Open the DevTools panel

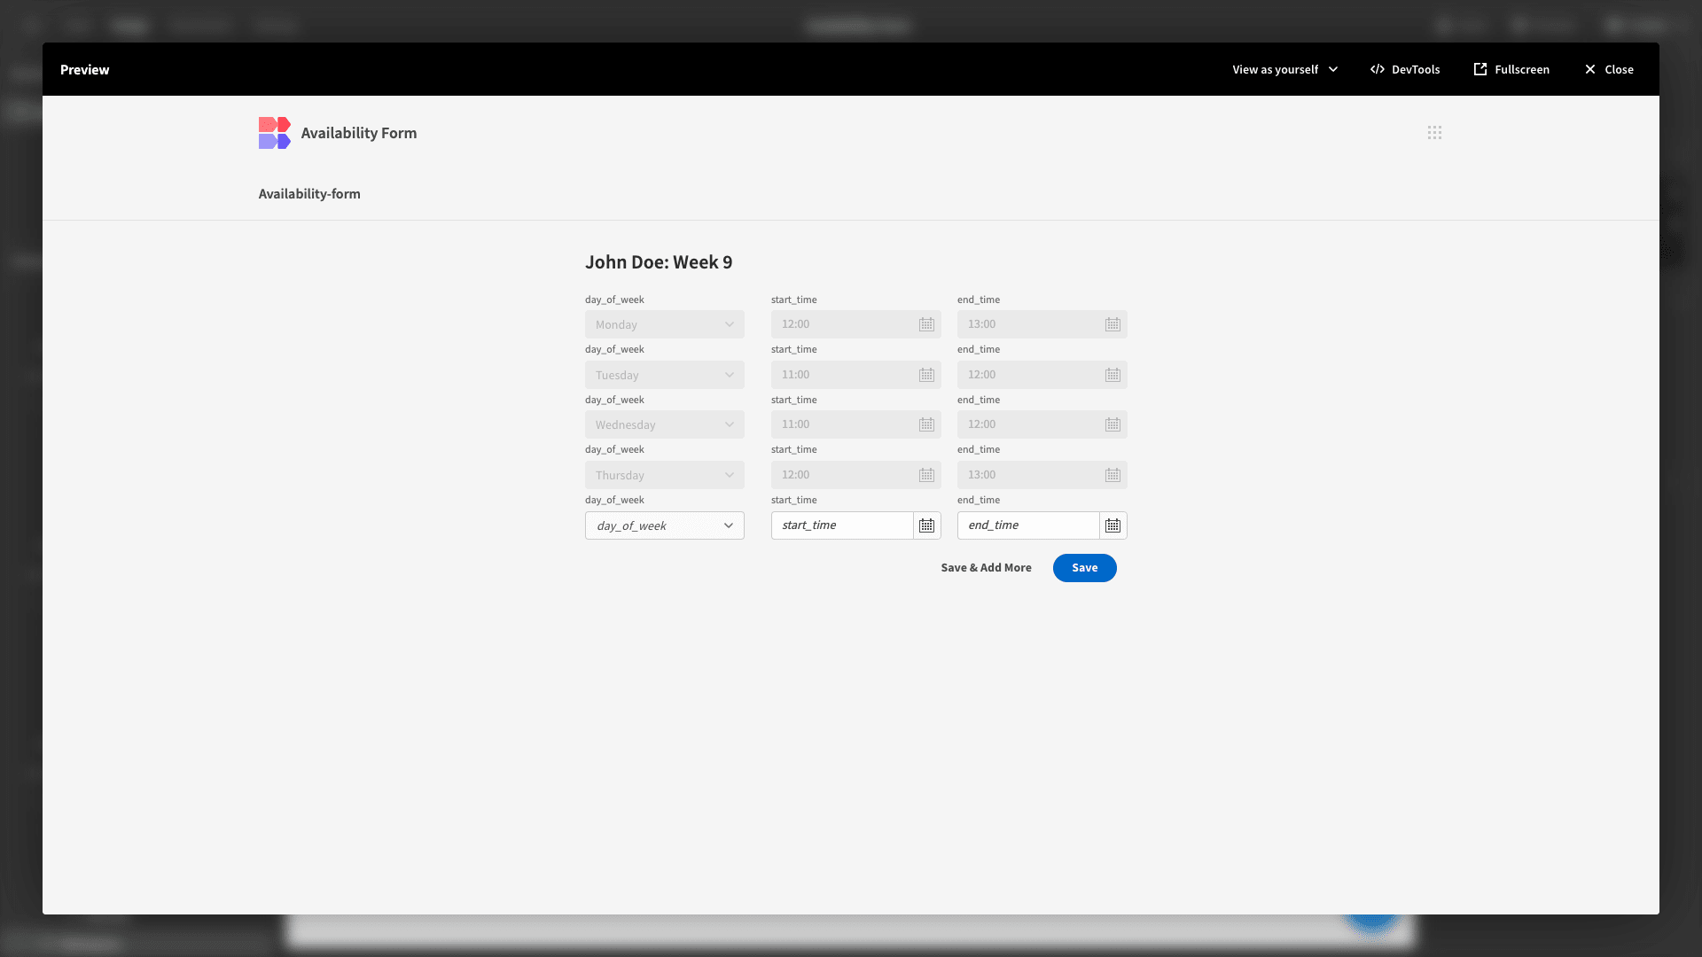pyautogui.click(x=1405, y=69)
